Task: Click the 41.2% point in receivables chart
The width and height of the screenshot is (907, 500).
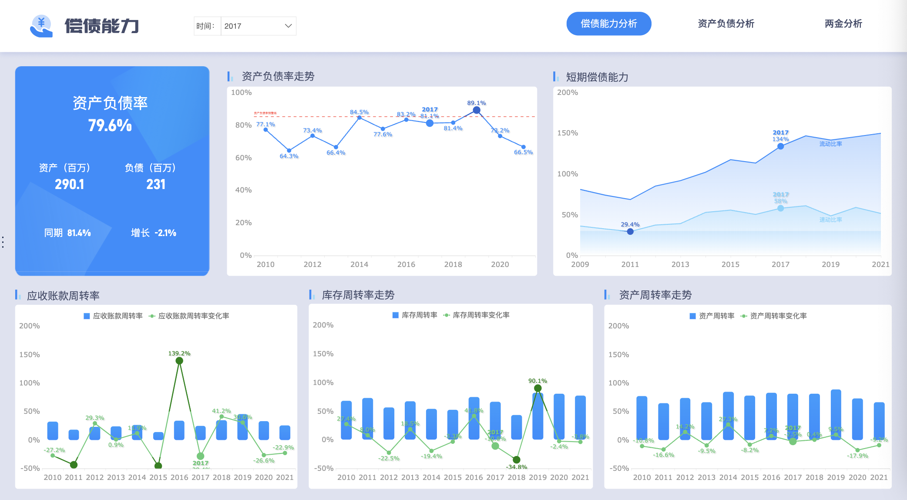Action: coord(222,416)
